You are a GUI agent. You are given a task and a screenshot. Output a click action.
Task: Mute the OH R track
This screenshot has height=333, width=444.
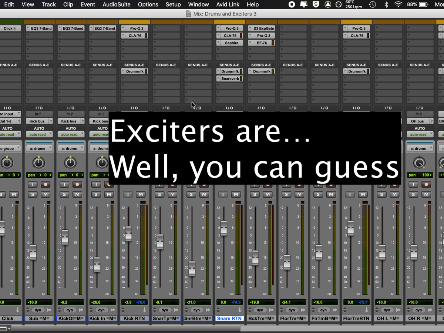426,194
